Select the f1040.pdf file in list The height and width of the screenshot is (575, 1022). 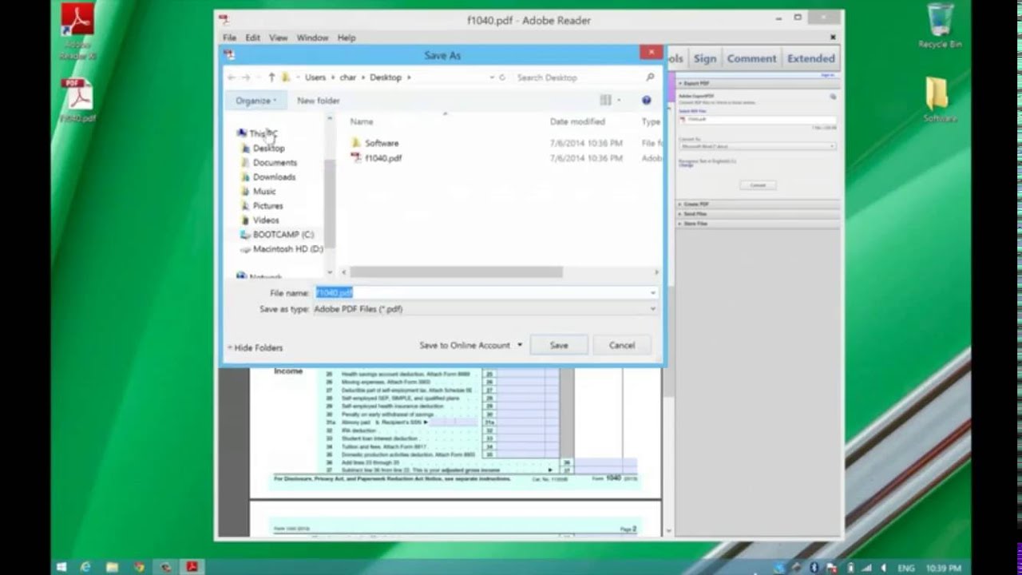pos(376,158)
